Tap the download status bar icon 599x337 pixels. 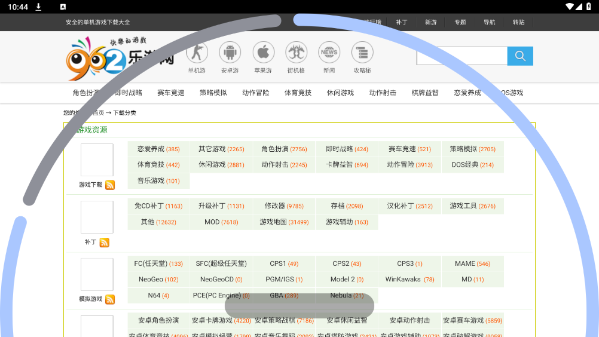point(38,7)
